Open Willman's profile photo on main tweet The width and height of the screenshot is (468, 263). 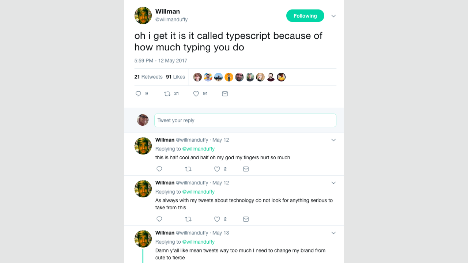pyautogui.click(x=143, y=15)
